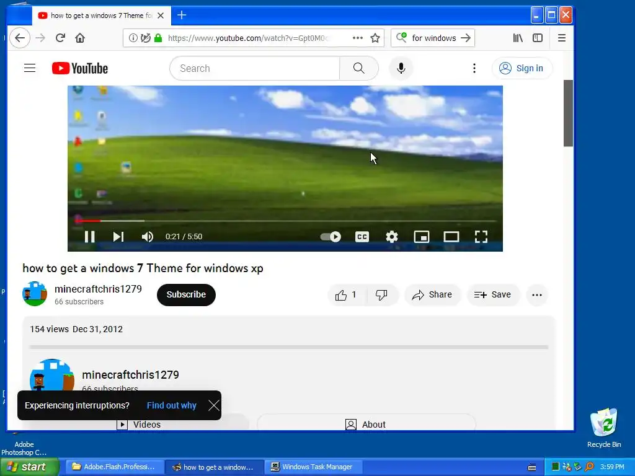Switch to Windows Task Manager taskbar item
Image resolution: width=635 pixels, height=476 pixels.
(x=313, y=467)
